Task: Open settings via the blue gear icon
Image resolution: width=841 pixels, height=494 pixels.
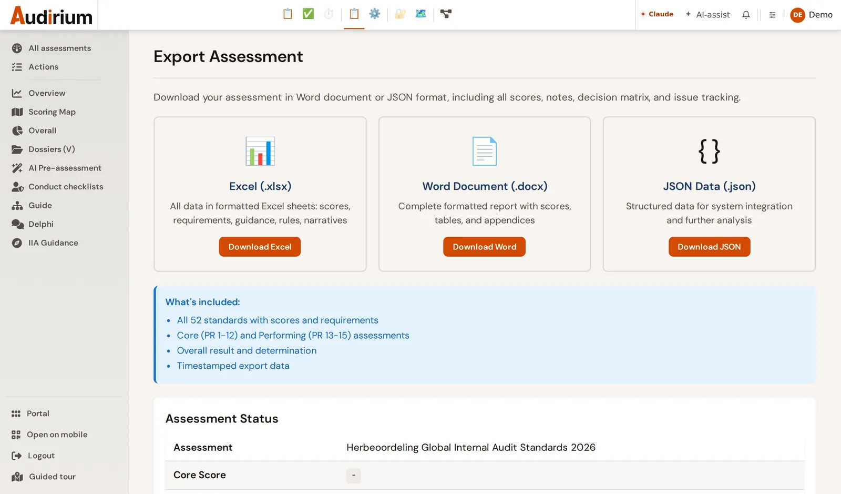Action: click(x=375, y=14)
